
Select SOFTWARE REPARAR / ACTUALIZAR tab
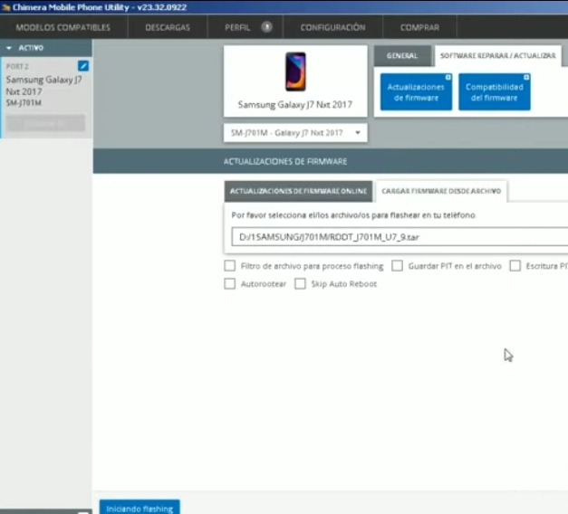click(x=497, y=56)
